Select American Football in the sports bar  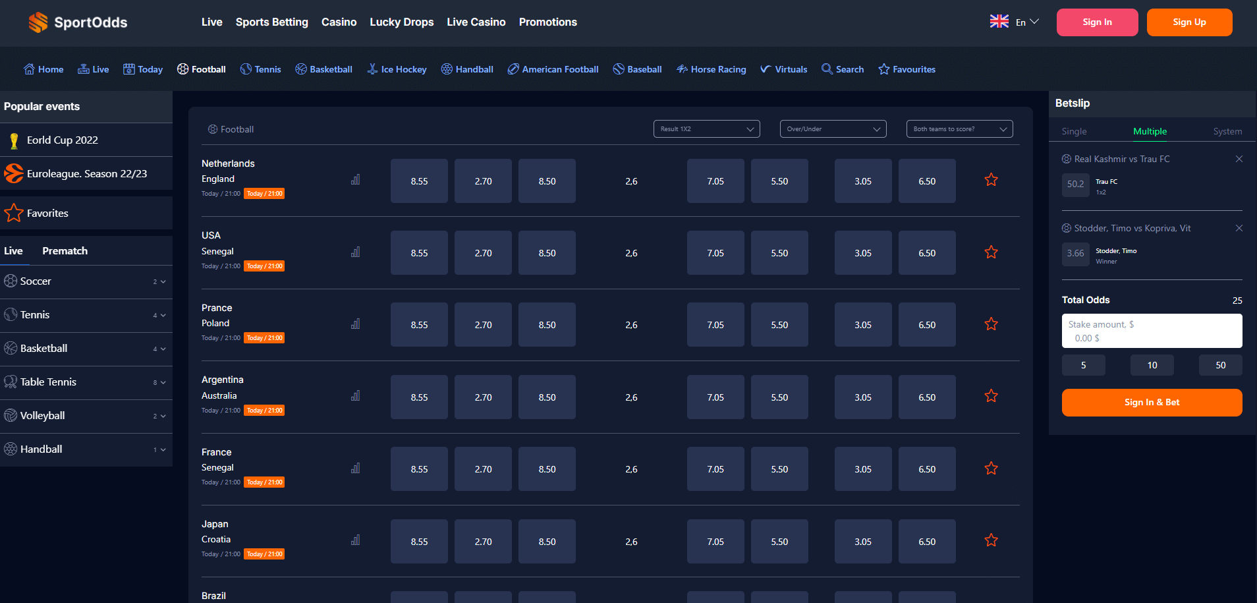[553, 69]
